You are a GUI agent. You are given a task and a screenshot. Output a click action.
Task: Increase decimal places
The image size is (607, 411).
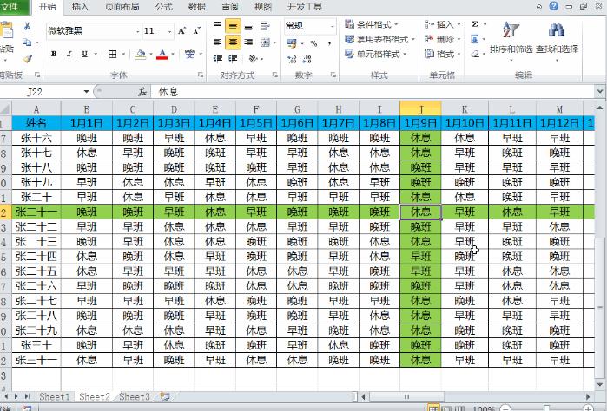292,59
